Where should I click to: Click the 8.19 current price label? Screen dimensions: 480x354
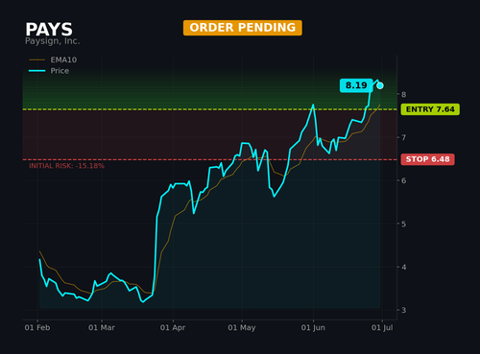[x=356, y=85]
